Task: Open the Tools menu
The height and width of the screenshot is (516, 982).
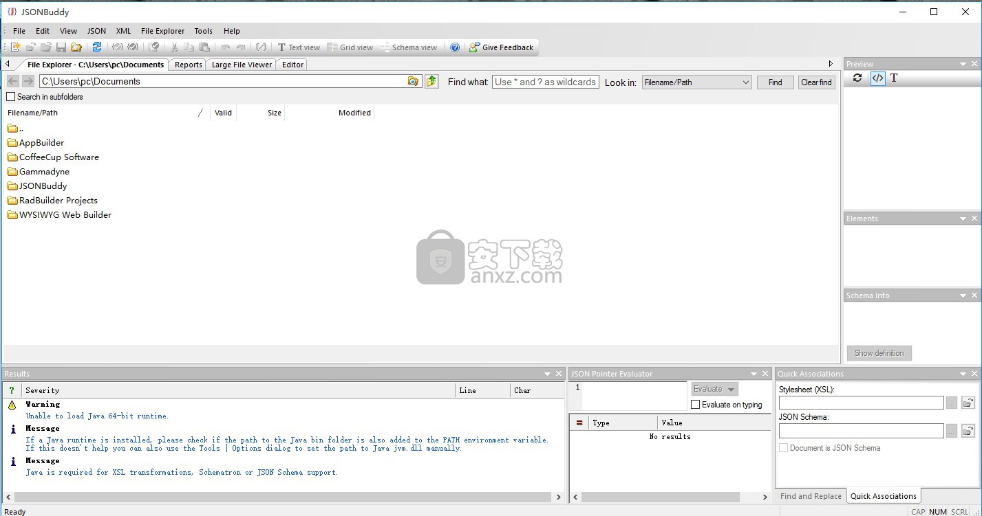Action: (x=203, y=31)
